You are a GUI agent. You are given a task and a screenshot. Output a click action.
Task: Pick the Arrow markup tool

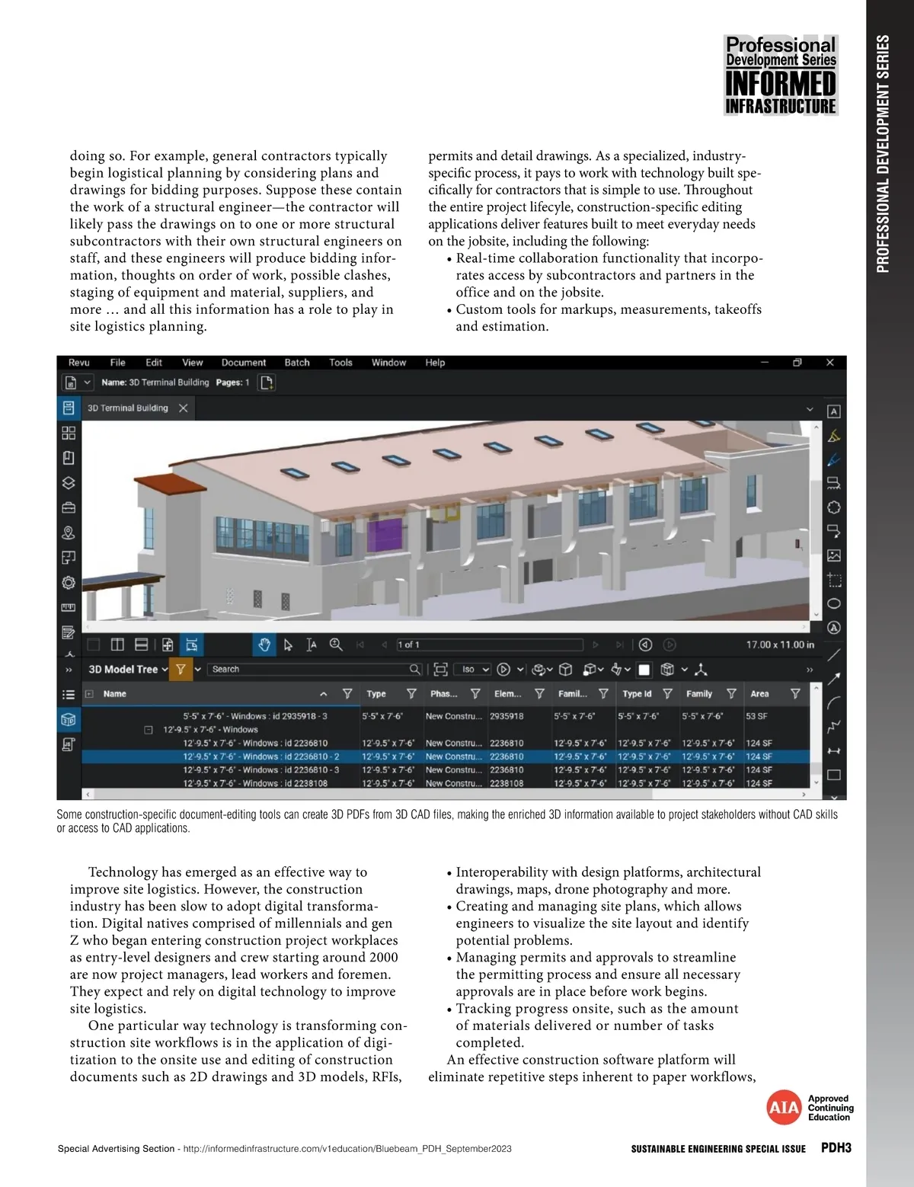(834, 677)
